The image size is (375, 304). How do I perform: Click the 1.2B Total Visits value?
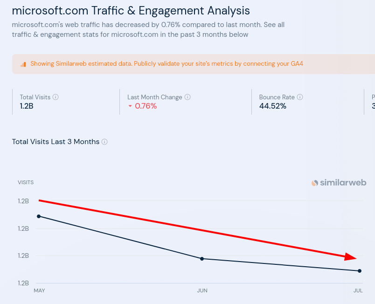click(27, 106)
